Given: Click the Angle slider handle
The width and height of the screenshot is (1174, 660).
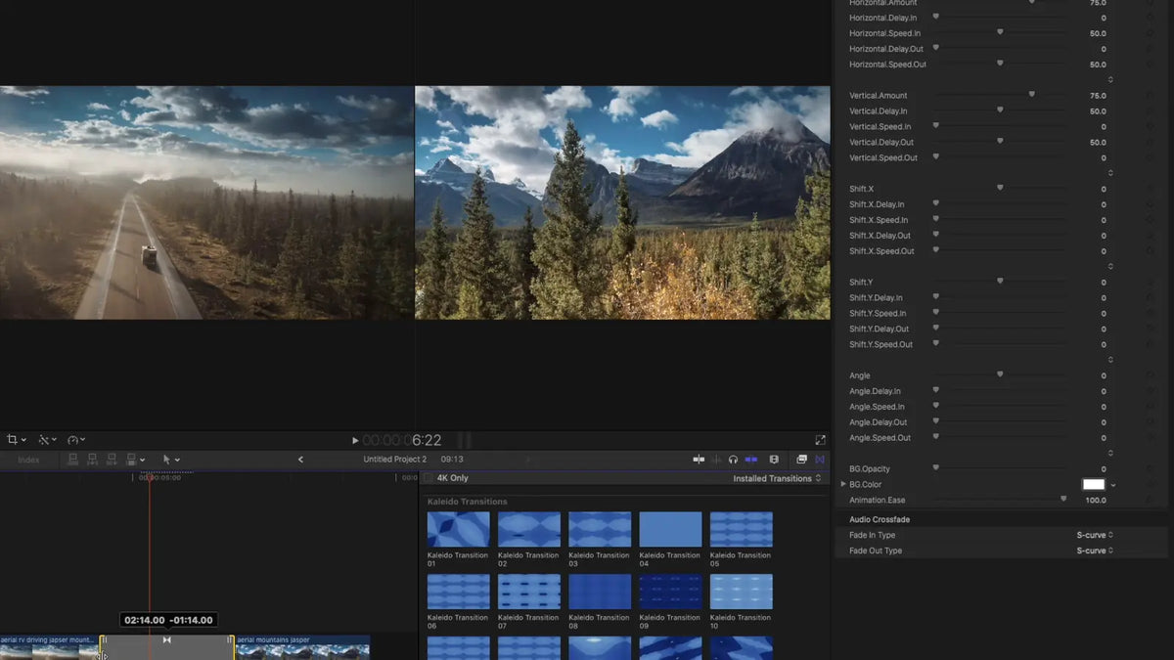Looking at the screenshot, I should (x=1000, y=374).
